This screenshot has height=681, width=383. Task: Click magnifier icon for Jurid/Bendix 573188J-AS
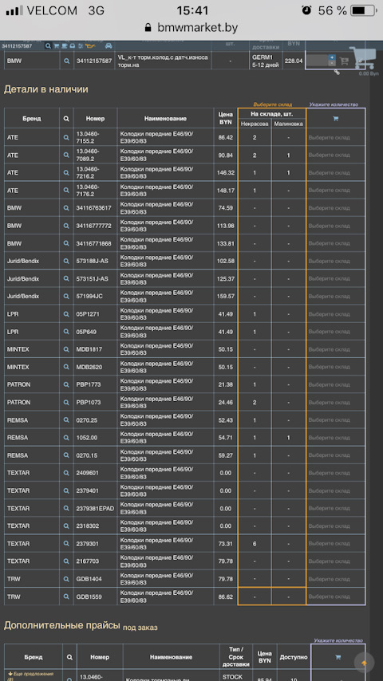[x=66, y=261]
